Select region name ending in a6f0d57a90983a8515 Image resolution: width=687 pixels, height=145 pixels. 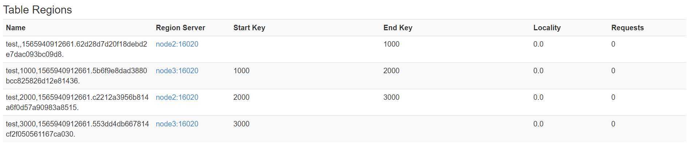point(77,102)
